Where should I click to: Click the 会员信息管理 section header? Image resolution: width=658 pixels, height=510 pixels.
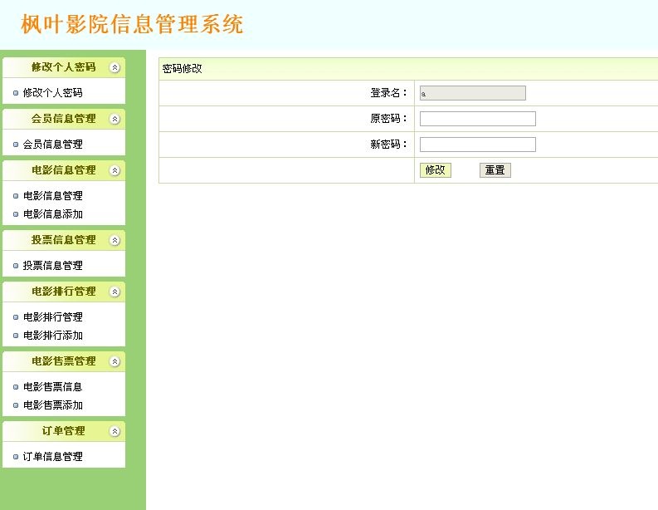[x=63, y=119]
